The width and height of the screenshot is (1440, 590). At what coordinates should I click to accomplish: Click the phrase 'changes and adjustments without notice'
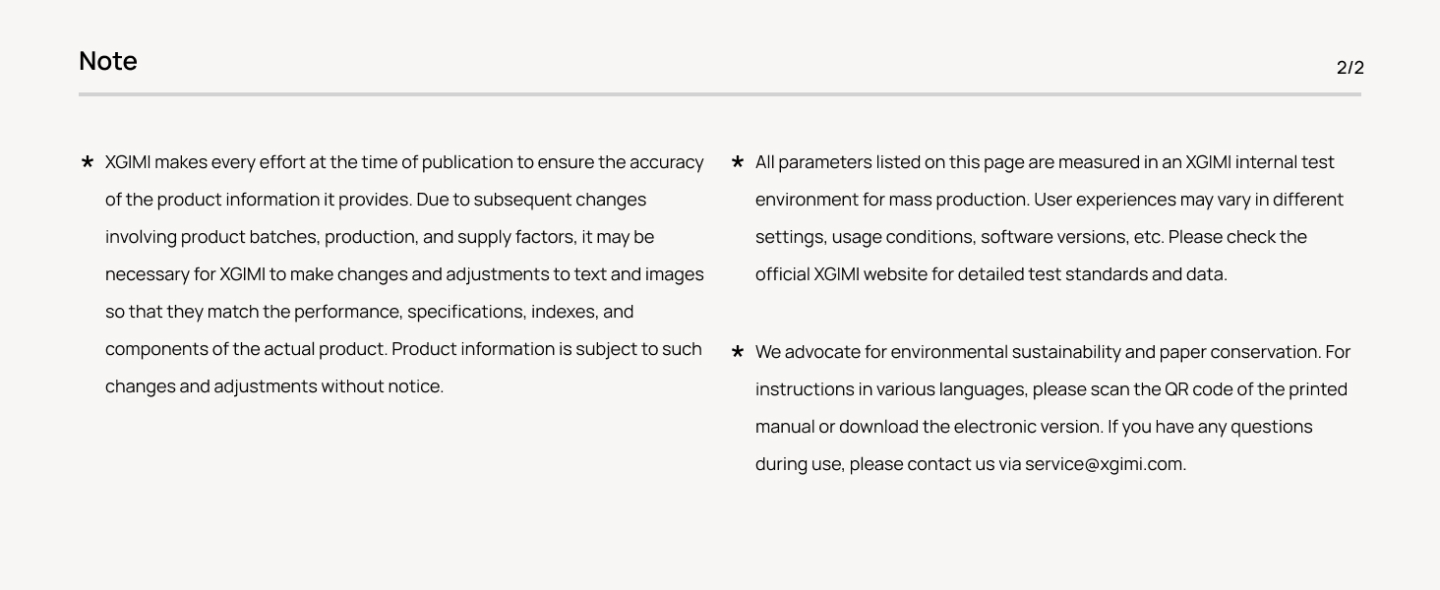point(273,386)
